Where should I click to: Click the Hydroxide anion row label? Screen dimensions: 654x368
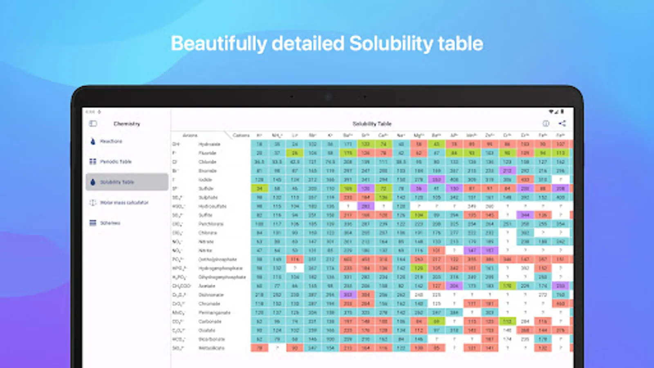tap(209, 144)
